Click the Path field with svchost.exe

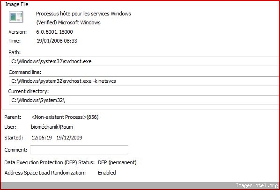point(144,61)
